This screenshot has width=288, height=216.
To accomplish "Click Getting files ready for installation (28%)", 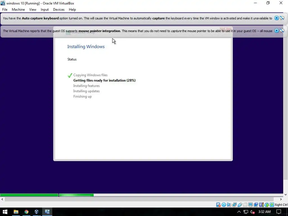I will click(105, 80).
